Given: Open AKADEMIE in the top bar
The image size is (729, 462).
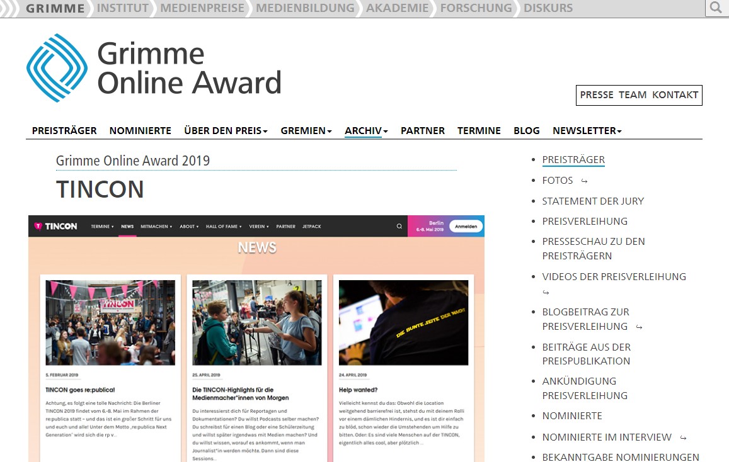Looking at the screenshot, I should pos(397,8).
